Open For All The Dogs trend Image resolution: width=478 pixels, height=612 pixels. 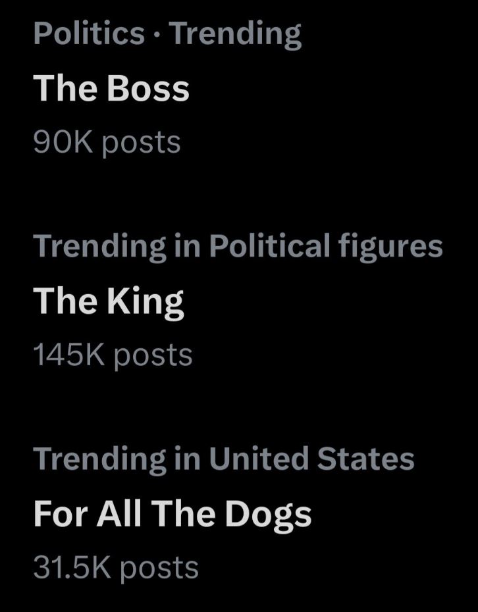click(x=173, y=515)
